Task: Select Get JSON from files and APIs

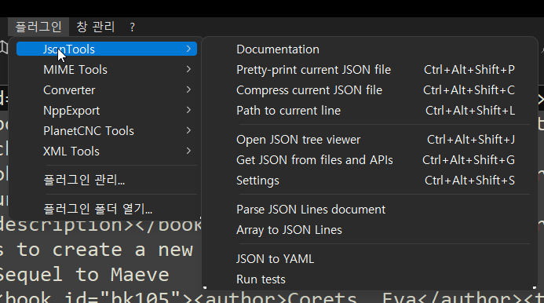Action: coord(370,160)
